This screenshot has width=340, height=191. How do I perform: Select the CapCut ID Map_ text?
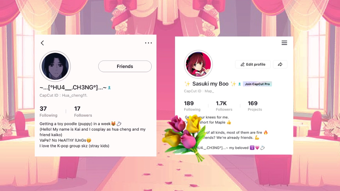coord(199,91)
